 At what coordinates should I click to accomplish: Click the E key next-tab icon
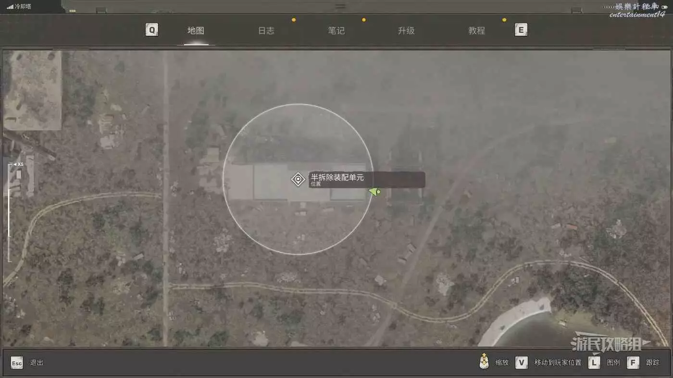tap(521, 30)
